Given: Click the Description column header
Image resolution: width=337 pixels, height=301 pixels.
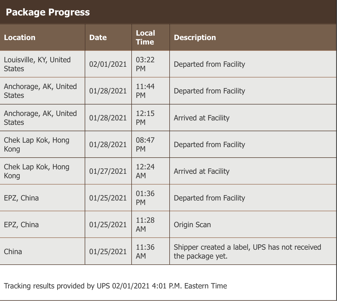Looking at the screenshot, I should pyautogui.click(x=195, y=37).
